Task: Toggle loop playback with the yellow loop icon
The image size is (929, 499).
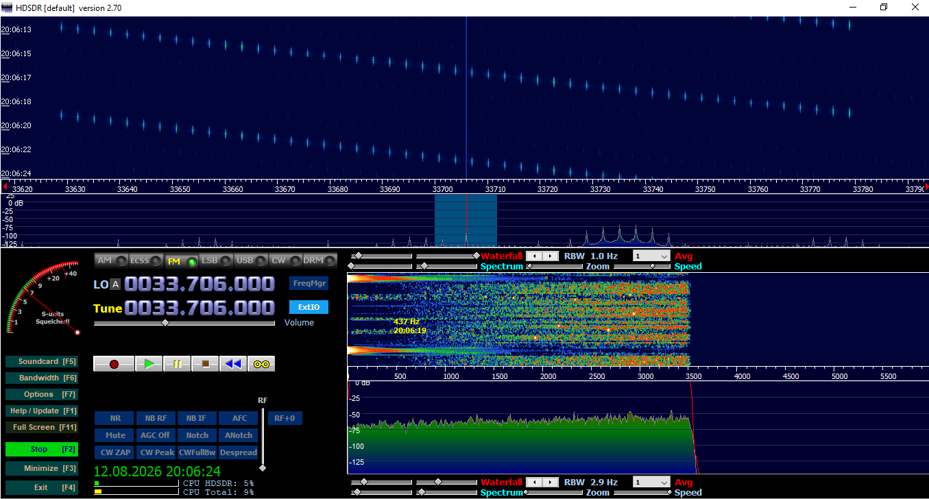Action: [261, 364]
